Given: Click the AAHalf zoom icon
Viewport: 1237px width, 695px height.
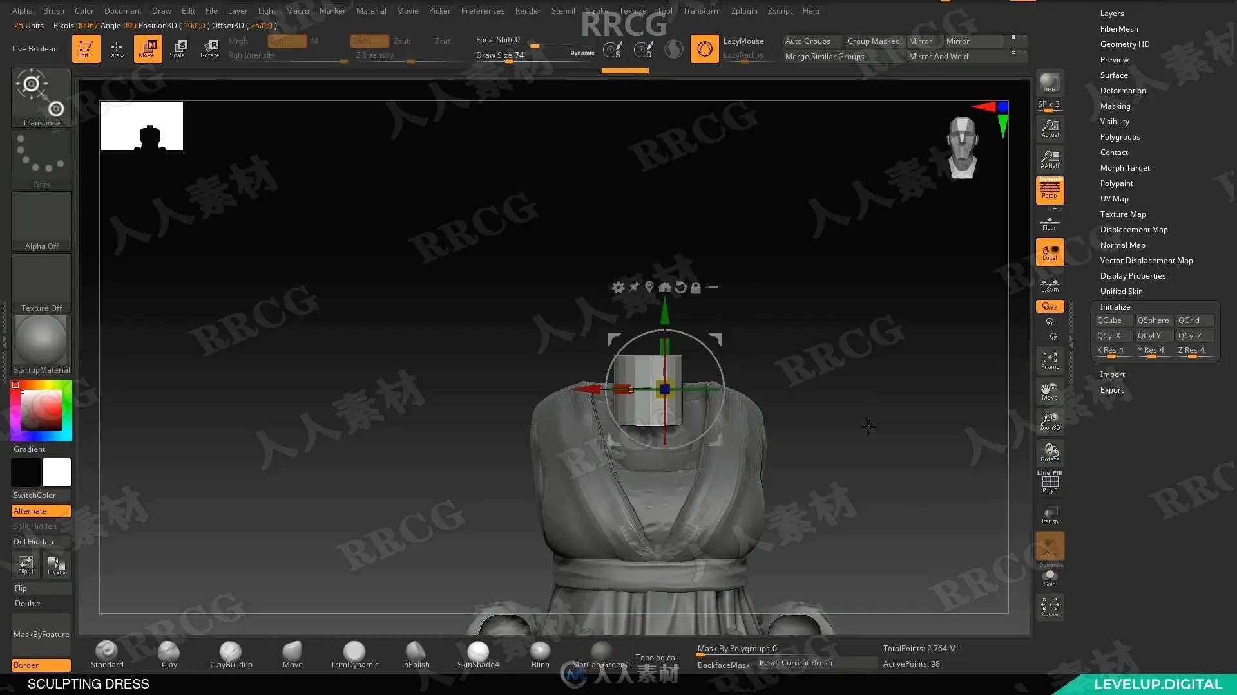Looking at the screenshot, I should click(x=1050, y=160).
